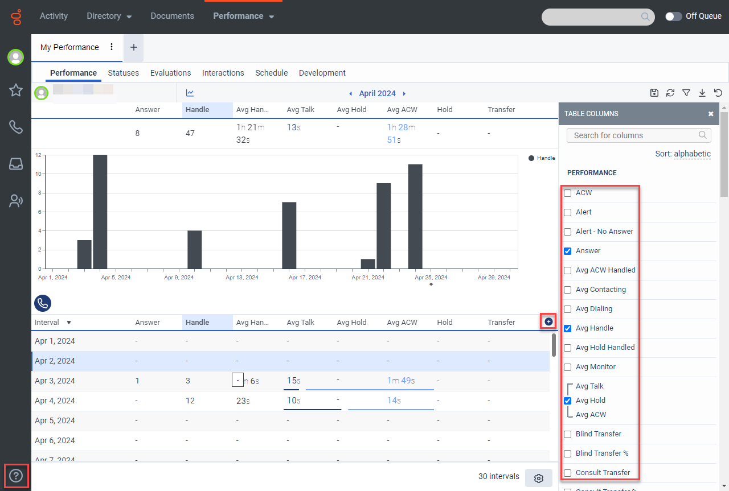Uncheck the Answer column checkbox
This screenshot has height=491, width=729.
point(568,251)
